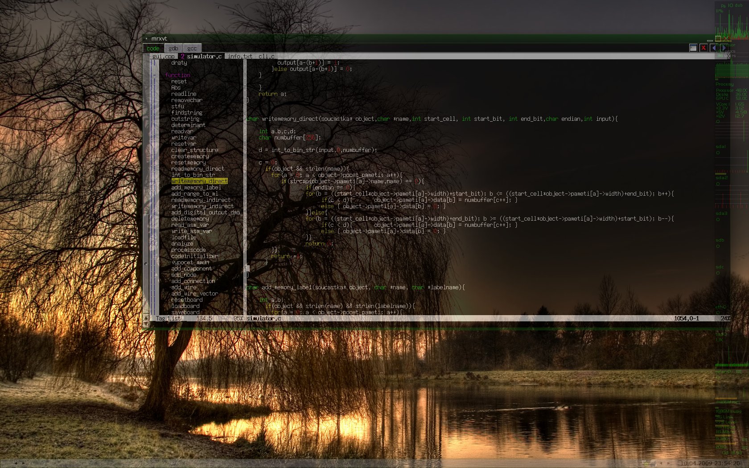Image resolution: width=749 pixels, height=468 pixels.
Task: Jump to the add_range_to_ml tag
Action: pos(194,193)
